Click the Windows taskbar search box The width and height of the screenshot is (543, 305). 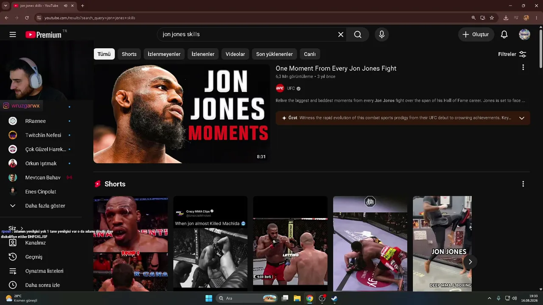[x=248, y=298]
